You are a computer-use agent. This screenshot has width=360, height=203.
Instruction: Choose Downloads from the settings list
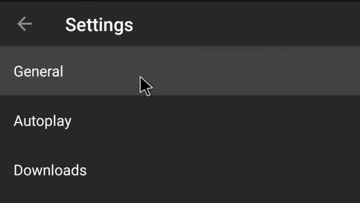coord(180,170)
